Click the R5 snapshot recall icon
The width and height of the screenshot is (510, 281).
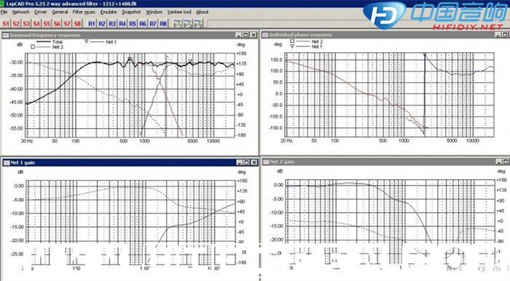[x=133, y=24]
